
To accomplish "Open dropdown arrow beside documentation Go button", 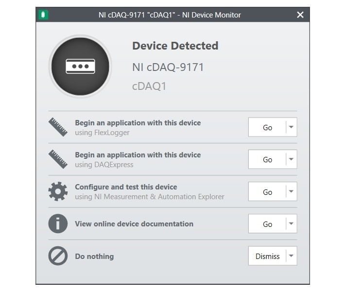I will [292, 223].
